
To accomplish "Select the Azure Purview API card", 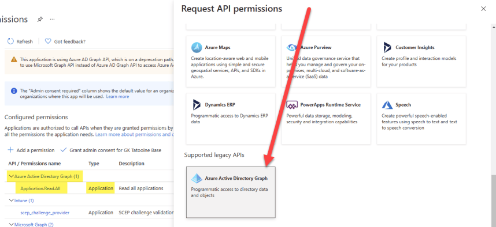I will 326,62.
